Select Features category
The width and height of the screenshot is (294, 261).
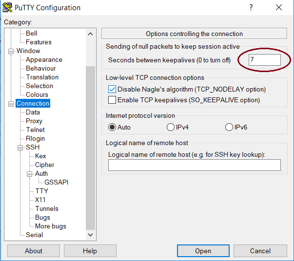pyautogui.click(x=39, y=42)
